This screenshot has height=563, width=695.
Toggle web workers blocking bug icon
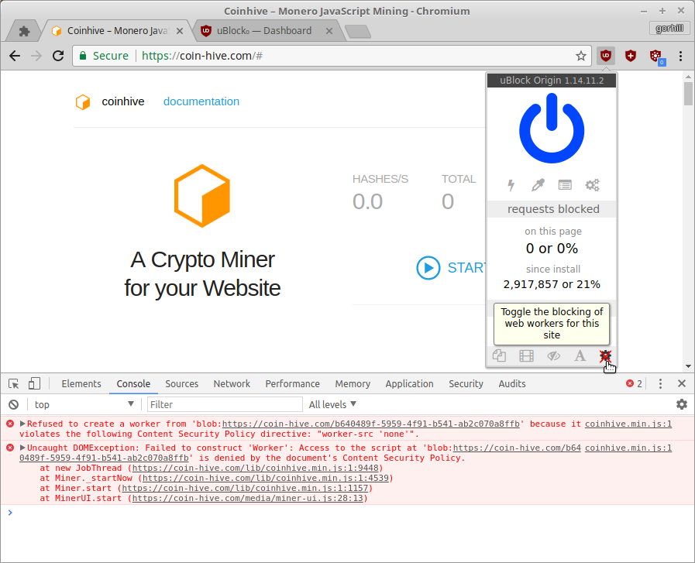pos(605,355)
